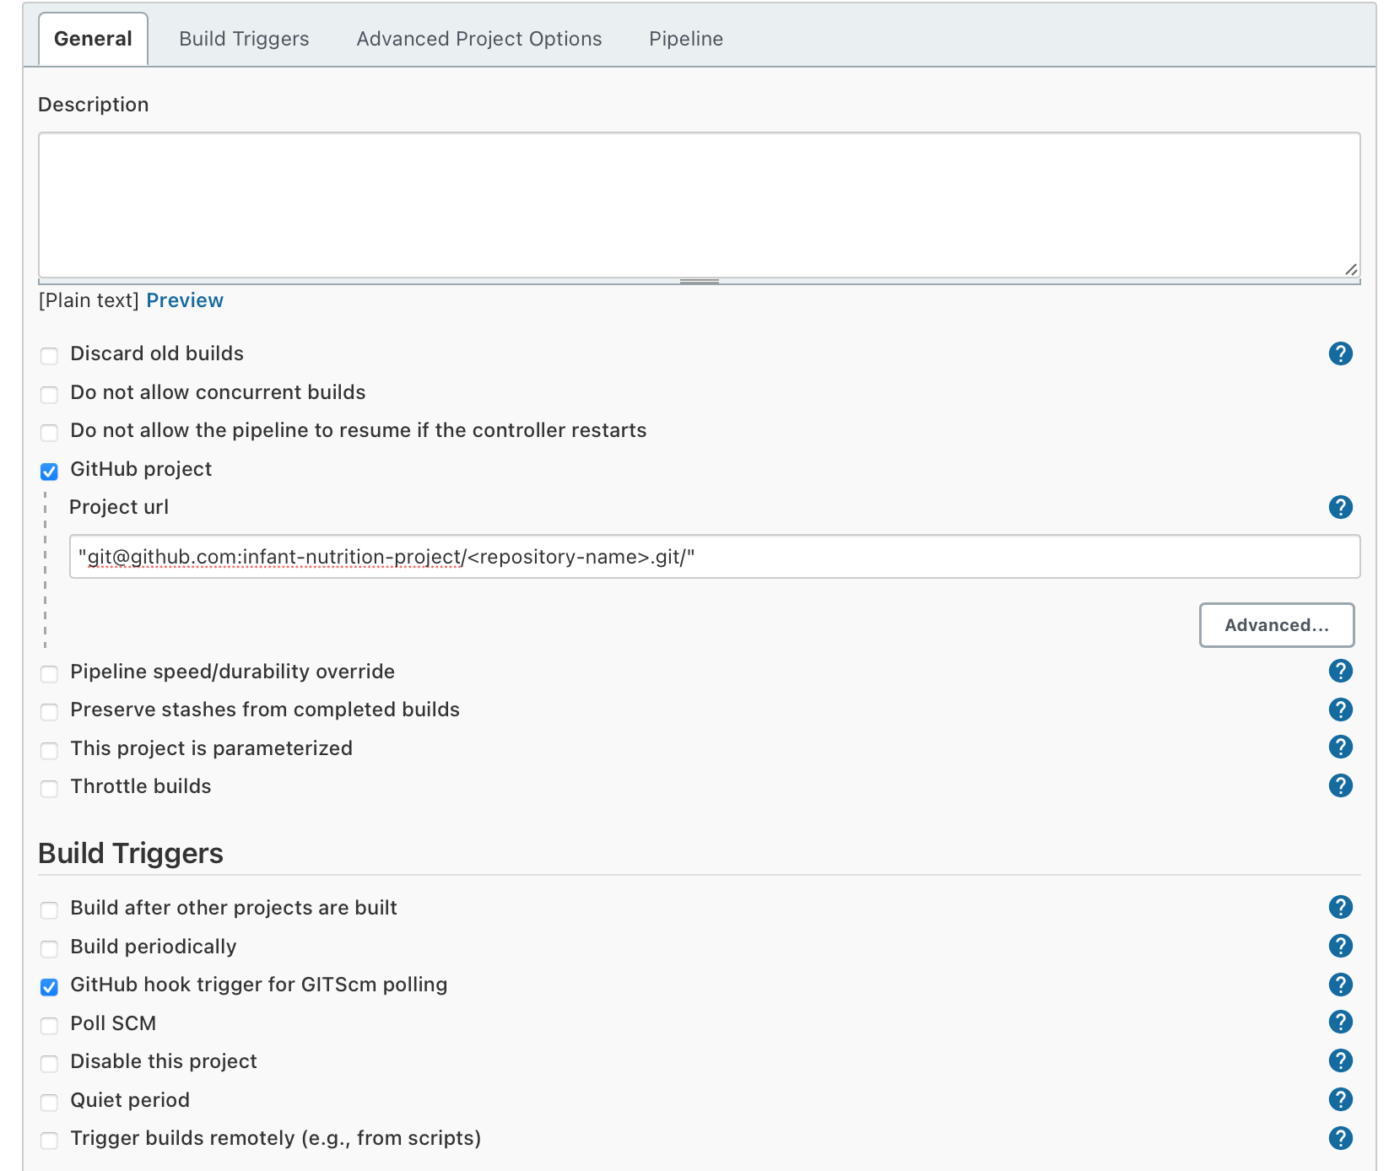
Task: Go to the Pipeline tab
Action: [x=686, y=39]
